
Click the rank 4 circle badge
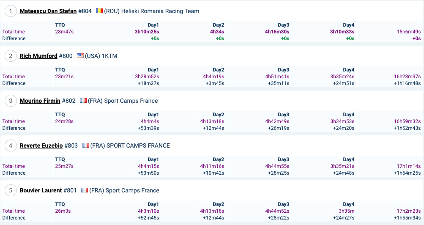point(11,146)
